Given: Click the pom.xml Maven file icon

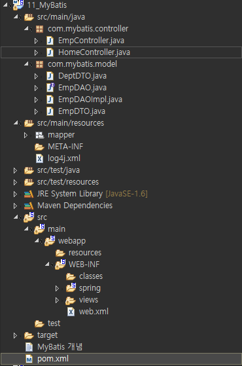Looking at the screenshot, I should coord(29,359).
